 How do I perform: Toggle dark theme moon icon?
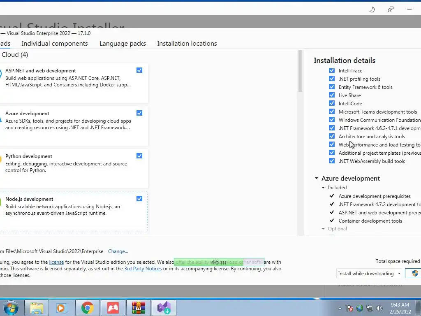pos(372,10)
